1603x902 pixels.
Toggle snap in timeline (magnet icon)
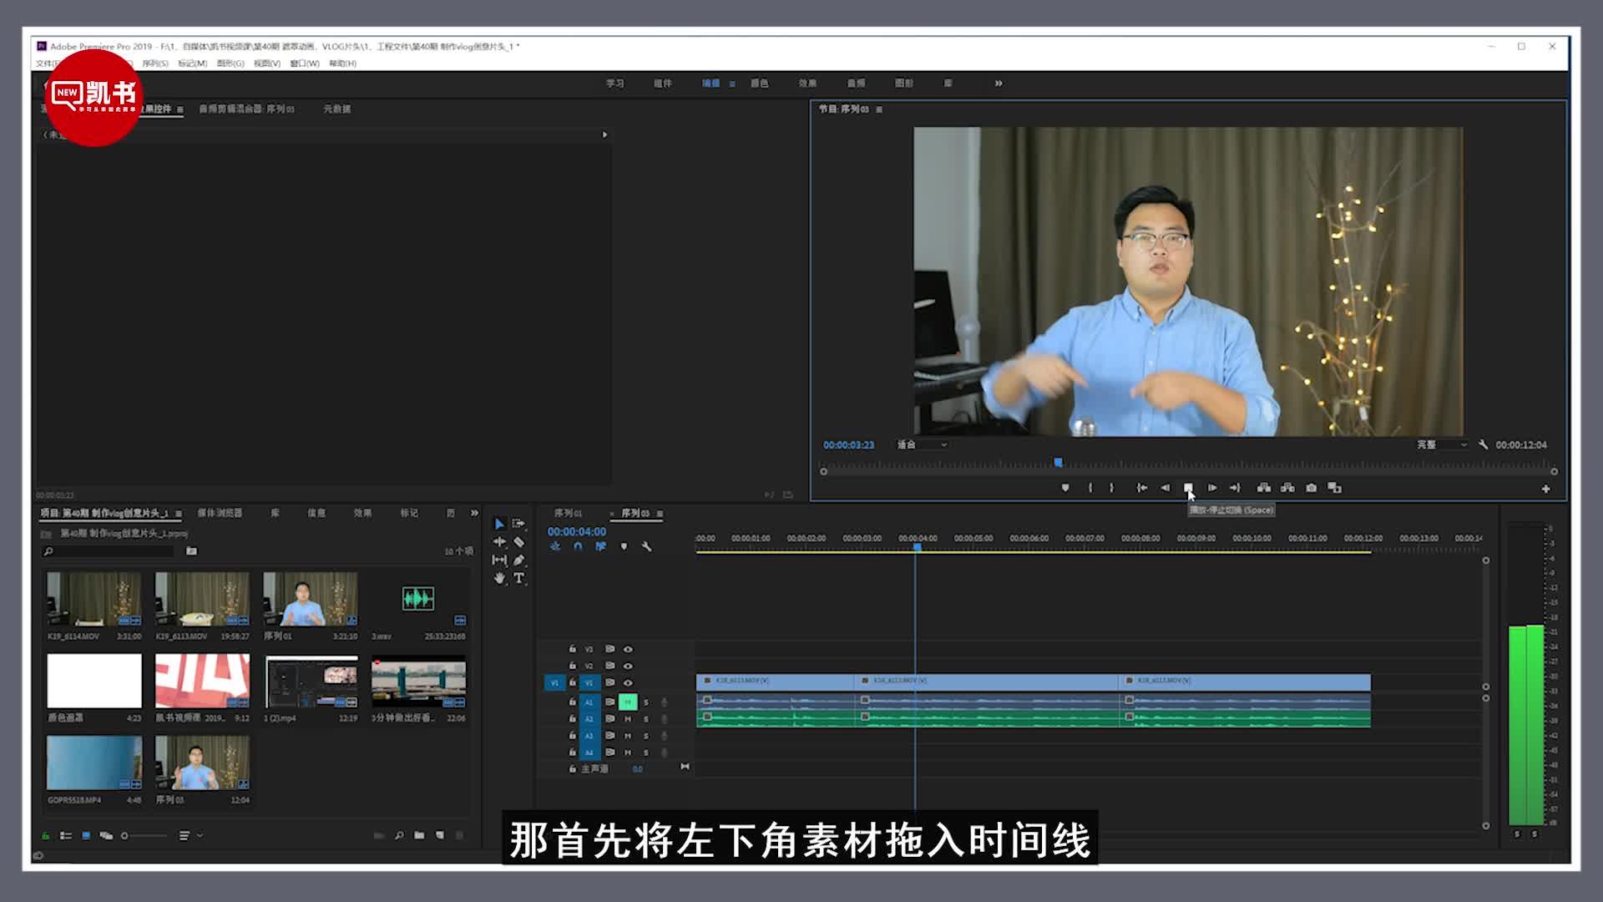[578, 546]
